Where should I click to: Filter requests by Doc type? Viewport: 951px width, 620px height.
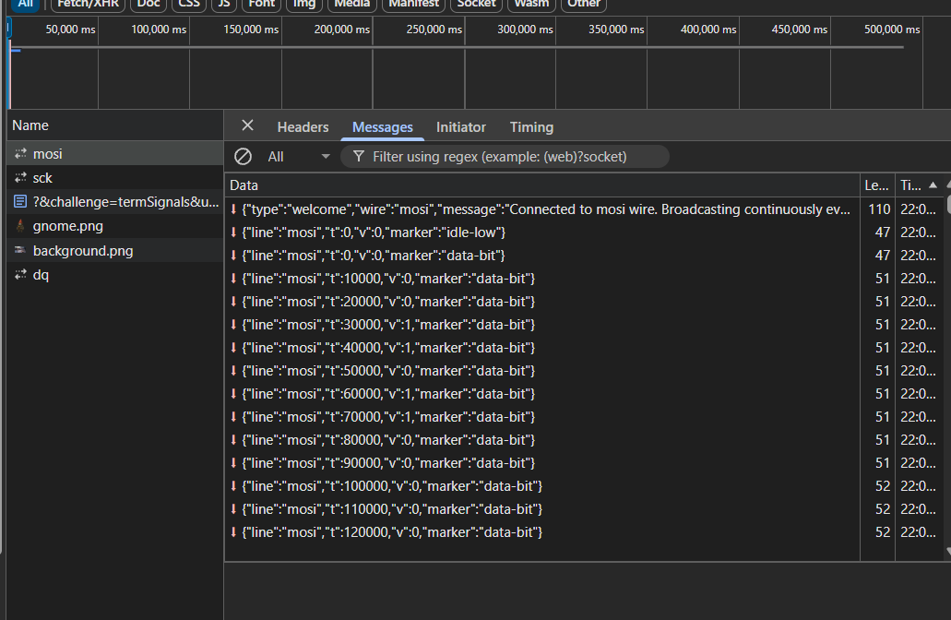(148, 4)
